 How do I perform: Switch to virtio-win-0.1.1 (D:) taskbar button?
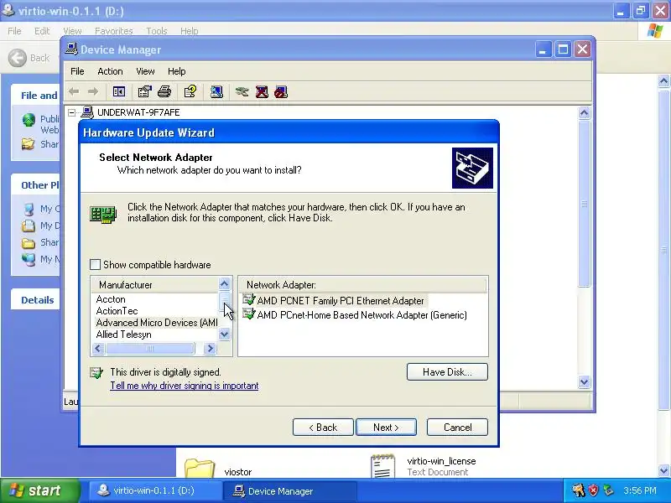[156, 490]
